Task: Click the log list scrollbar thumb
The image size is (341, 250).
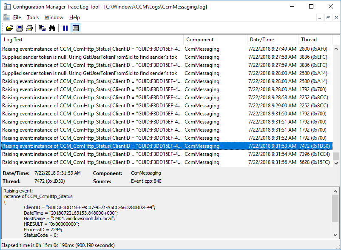Action: pyautogui.click(x=336, y=156)
